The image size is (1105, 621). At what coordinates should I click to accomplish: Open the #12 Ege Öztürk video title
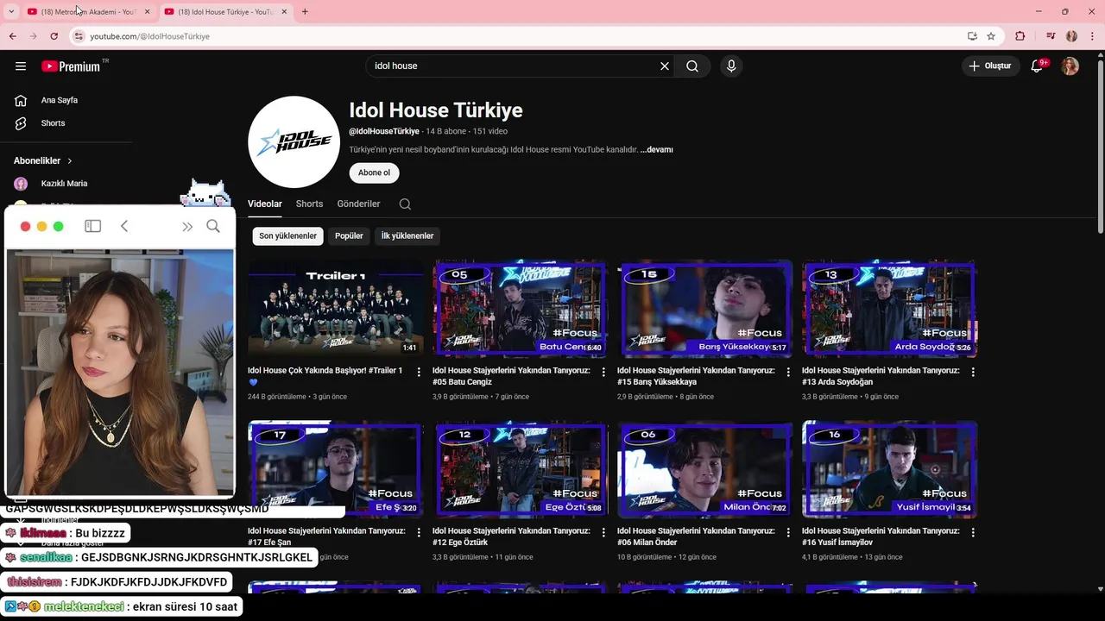pyautogui.click(x=511, y=536)
